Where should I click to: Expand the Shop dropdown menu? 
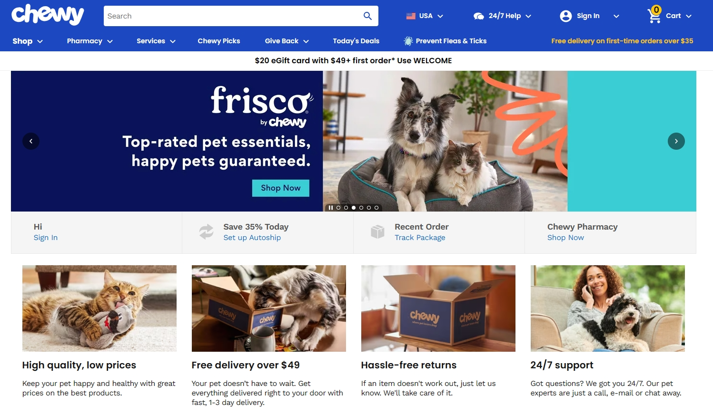pyautogui.click(x=28, y=41)
